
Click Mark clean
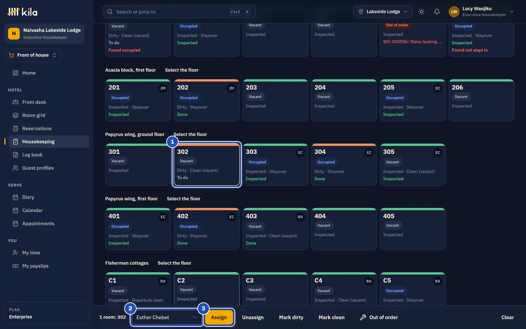click(x=331, y=317)
